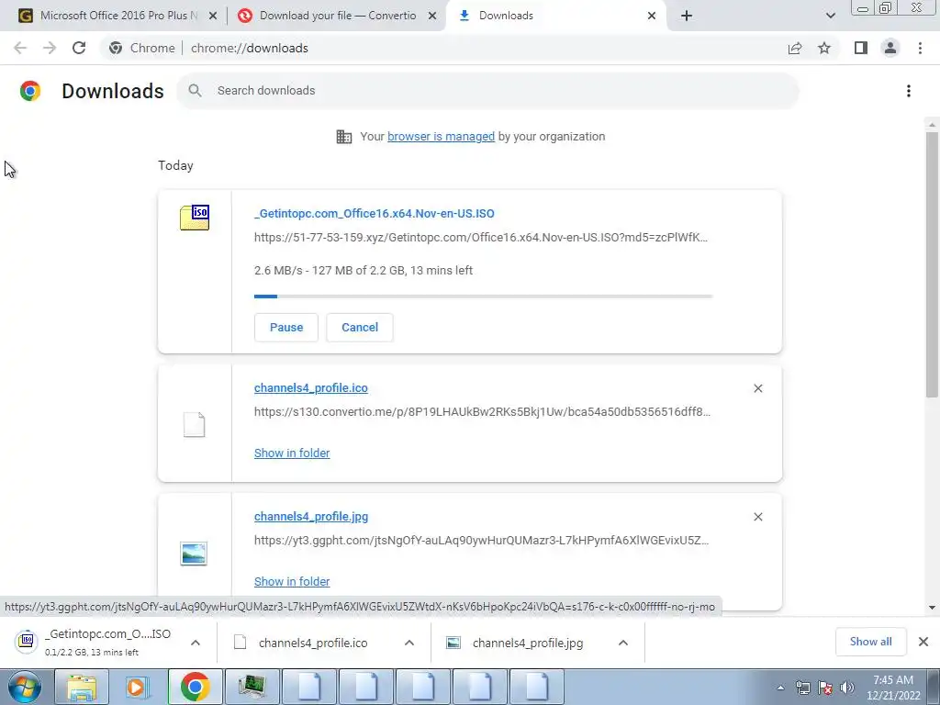The image size is (940, 705).
Task: Cancel the Office16 ISO download
Action: 360,328
